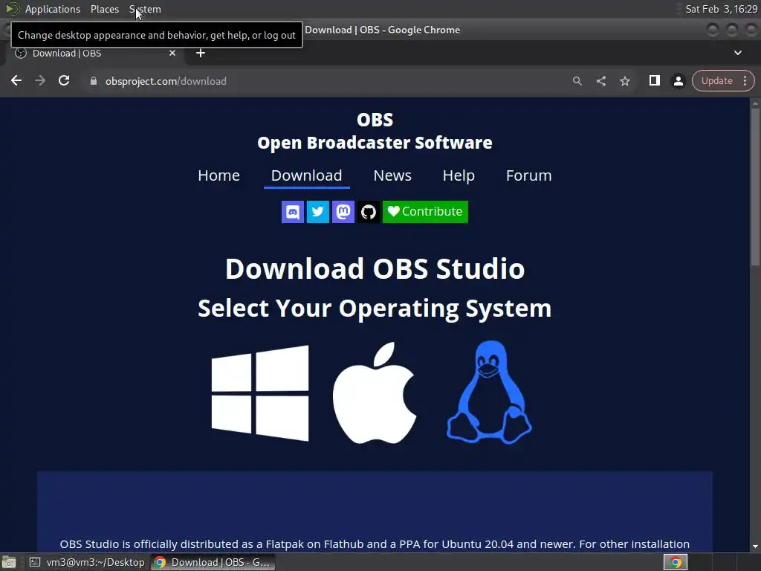
Task: Open the System menu
Action: [145, 9]
